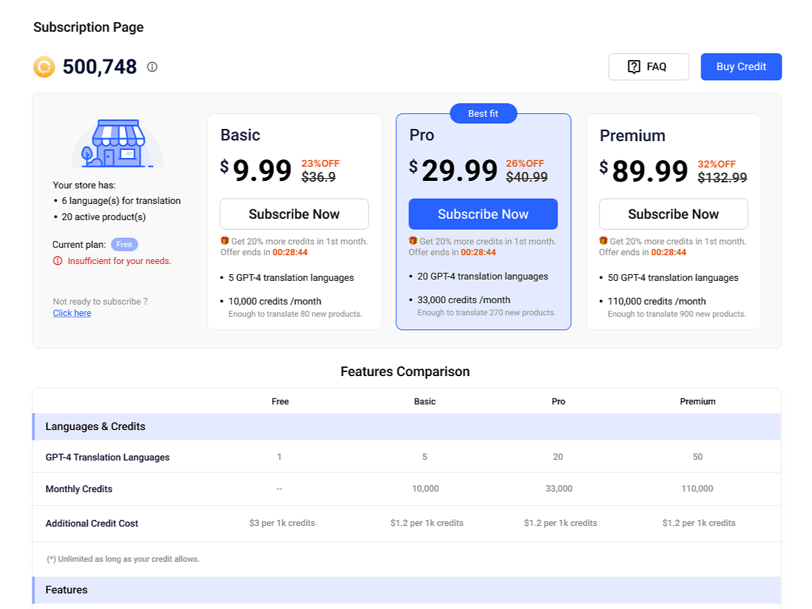
Task: Click the store illustration icon
Action: [x=117, y=144]
